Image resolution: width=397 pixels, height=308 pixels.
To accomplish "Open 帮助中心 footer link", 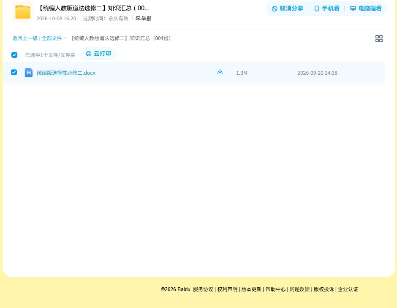I will pos(275,289).
